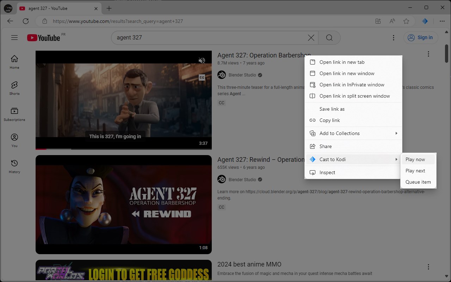The width and height of the screenshot is (451, 282).
Task: View site information padlock icon
Action: (x=45, y=21)
